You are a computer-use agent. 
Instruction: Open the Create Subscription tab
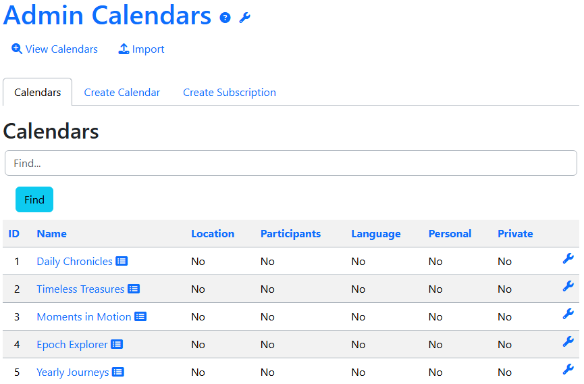[x=230, y=93]
